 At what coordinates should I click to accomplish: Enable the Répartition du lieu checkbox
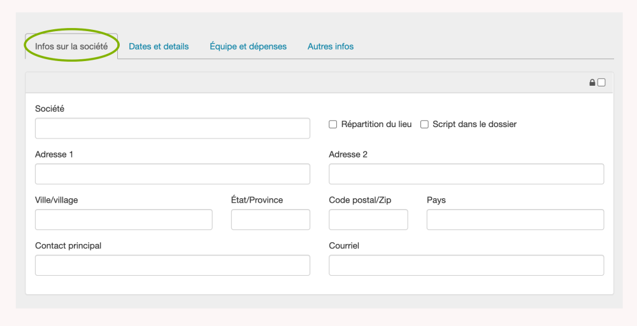tap(333, 125)
